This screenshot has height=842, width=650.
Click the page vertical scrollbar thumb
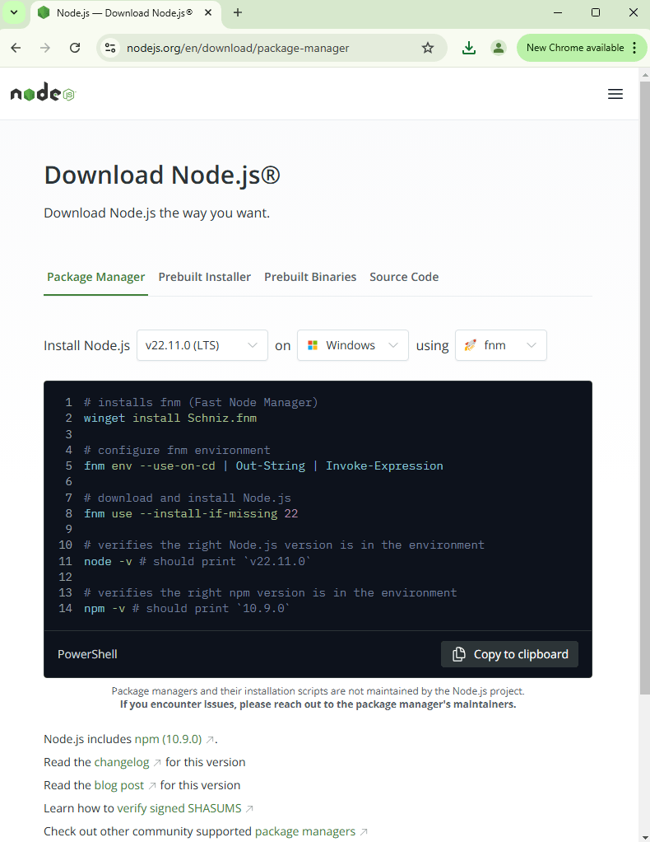(644, 386)
